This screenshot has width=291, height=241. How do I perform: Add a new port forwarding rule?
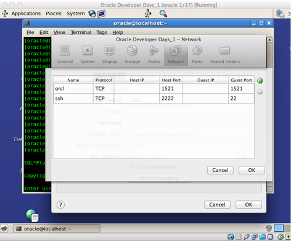click(x=260, y=81)
